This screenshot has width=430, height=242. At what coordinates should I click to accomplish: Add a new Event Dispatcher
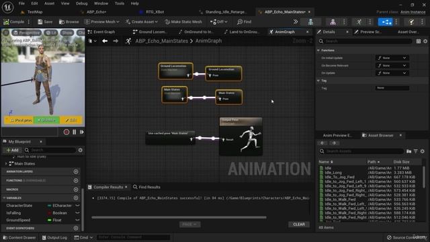coord(76,228)
